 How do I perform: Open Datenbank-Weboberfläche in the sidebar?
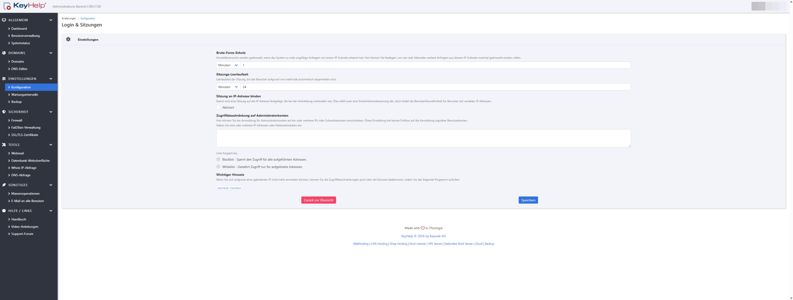[30, 161]
